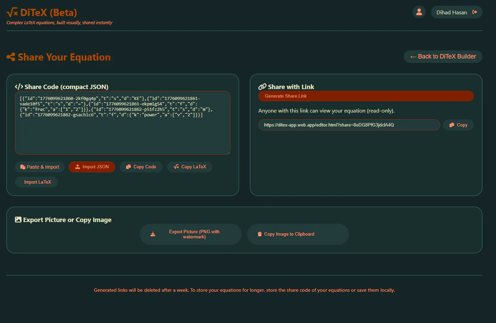The width and height of the screenshot is (496, 323).
Task: Click the share icon next to Share Your Equation
Action: [x=11, y=57]
